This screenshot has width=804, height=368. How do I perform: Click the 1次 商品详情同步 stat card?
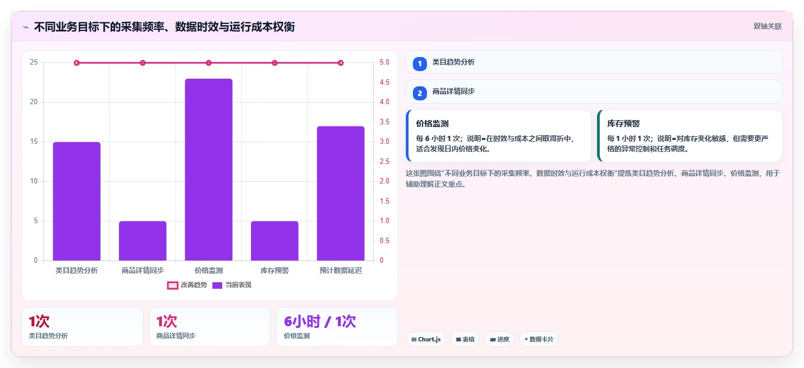pos(210,327)
